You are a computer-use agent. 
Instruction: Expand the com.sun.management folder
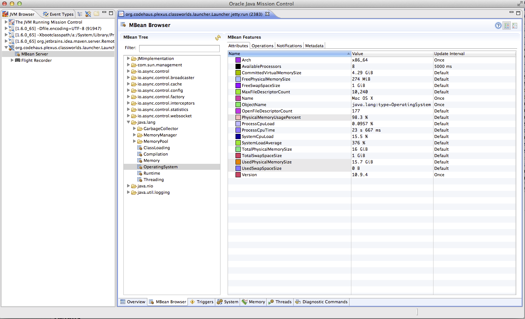[x=128, y=65]
